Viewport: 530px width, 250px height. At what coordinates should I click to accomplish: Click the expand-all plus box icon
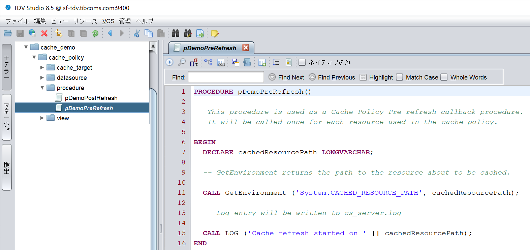coord(71,33)
